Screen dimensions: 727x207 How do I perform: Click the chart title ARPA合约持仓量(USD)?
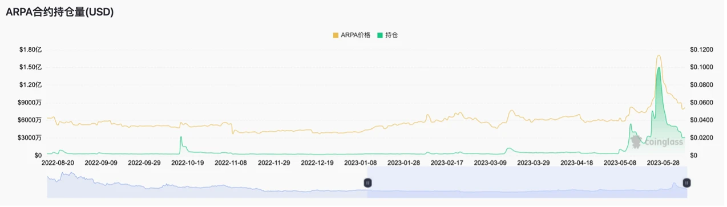click(59, 12)
